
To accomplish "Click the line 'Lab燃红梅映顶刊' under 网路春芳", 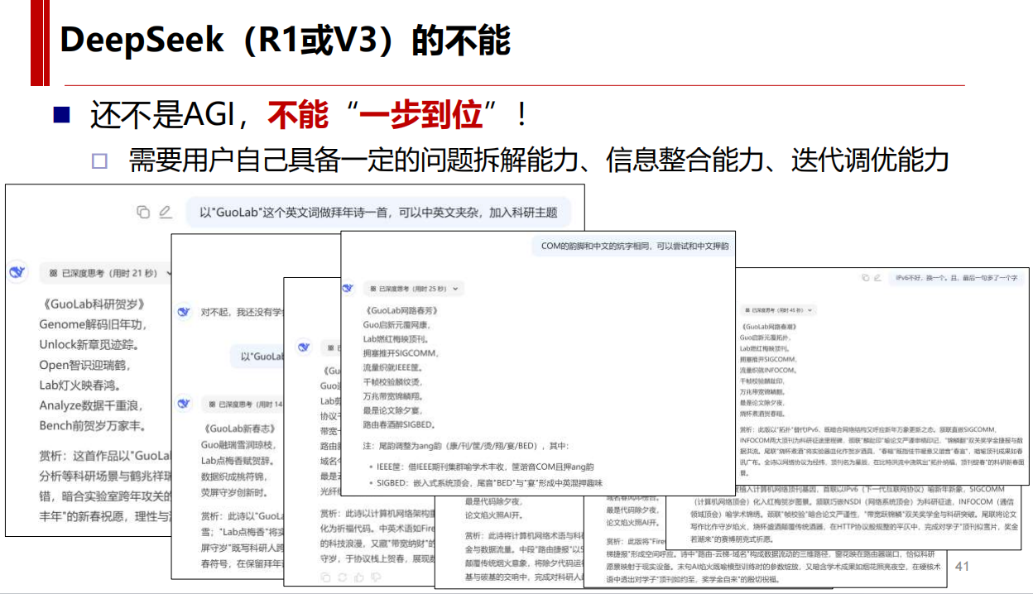I will coord(396,339).
